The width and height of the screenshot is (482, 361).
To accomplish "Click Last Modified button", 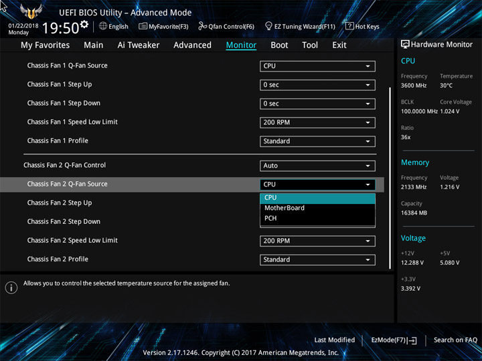I will tap(335, 340).
